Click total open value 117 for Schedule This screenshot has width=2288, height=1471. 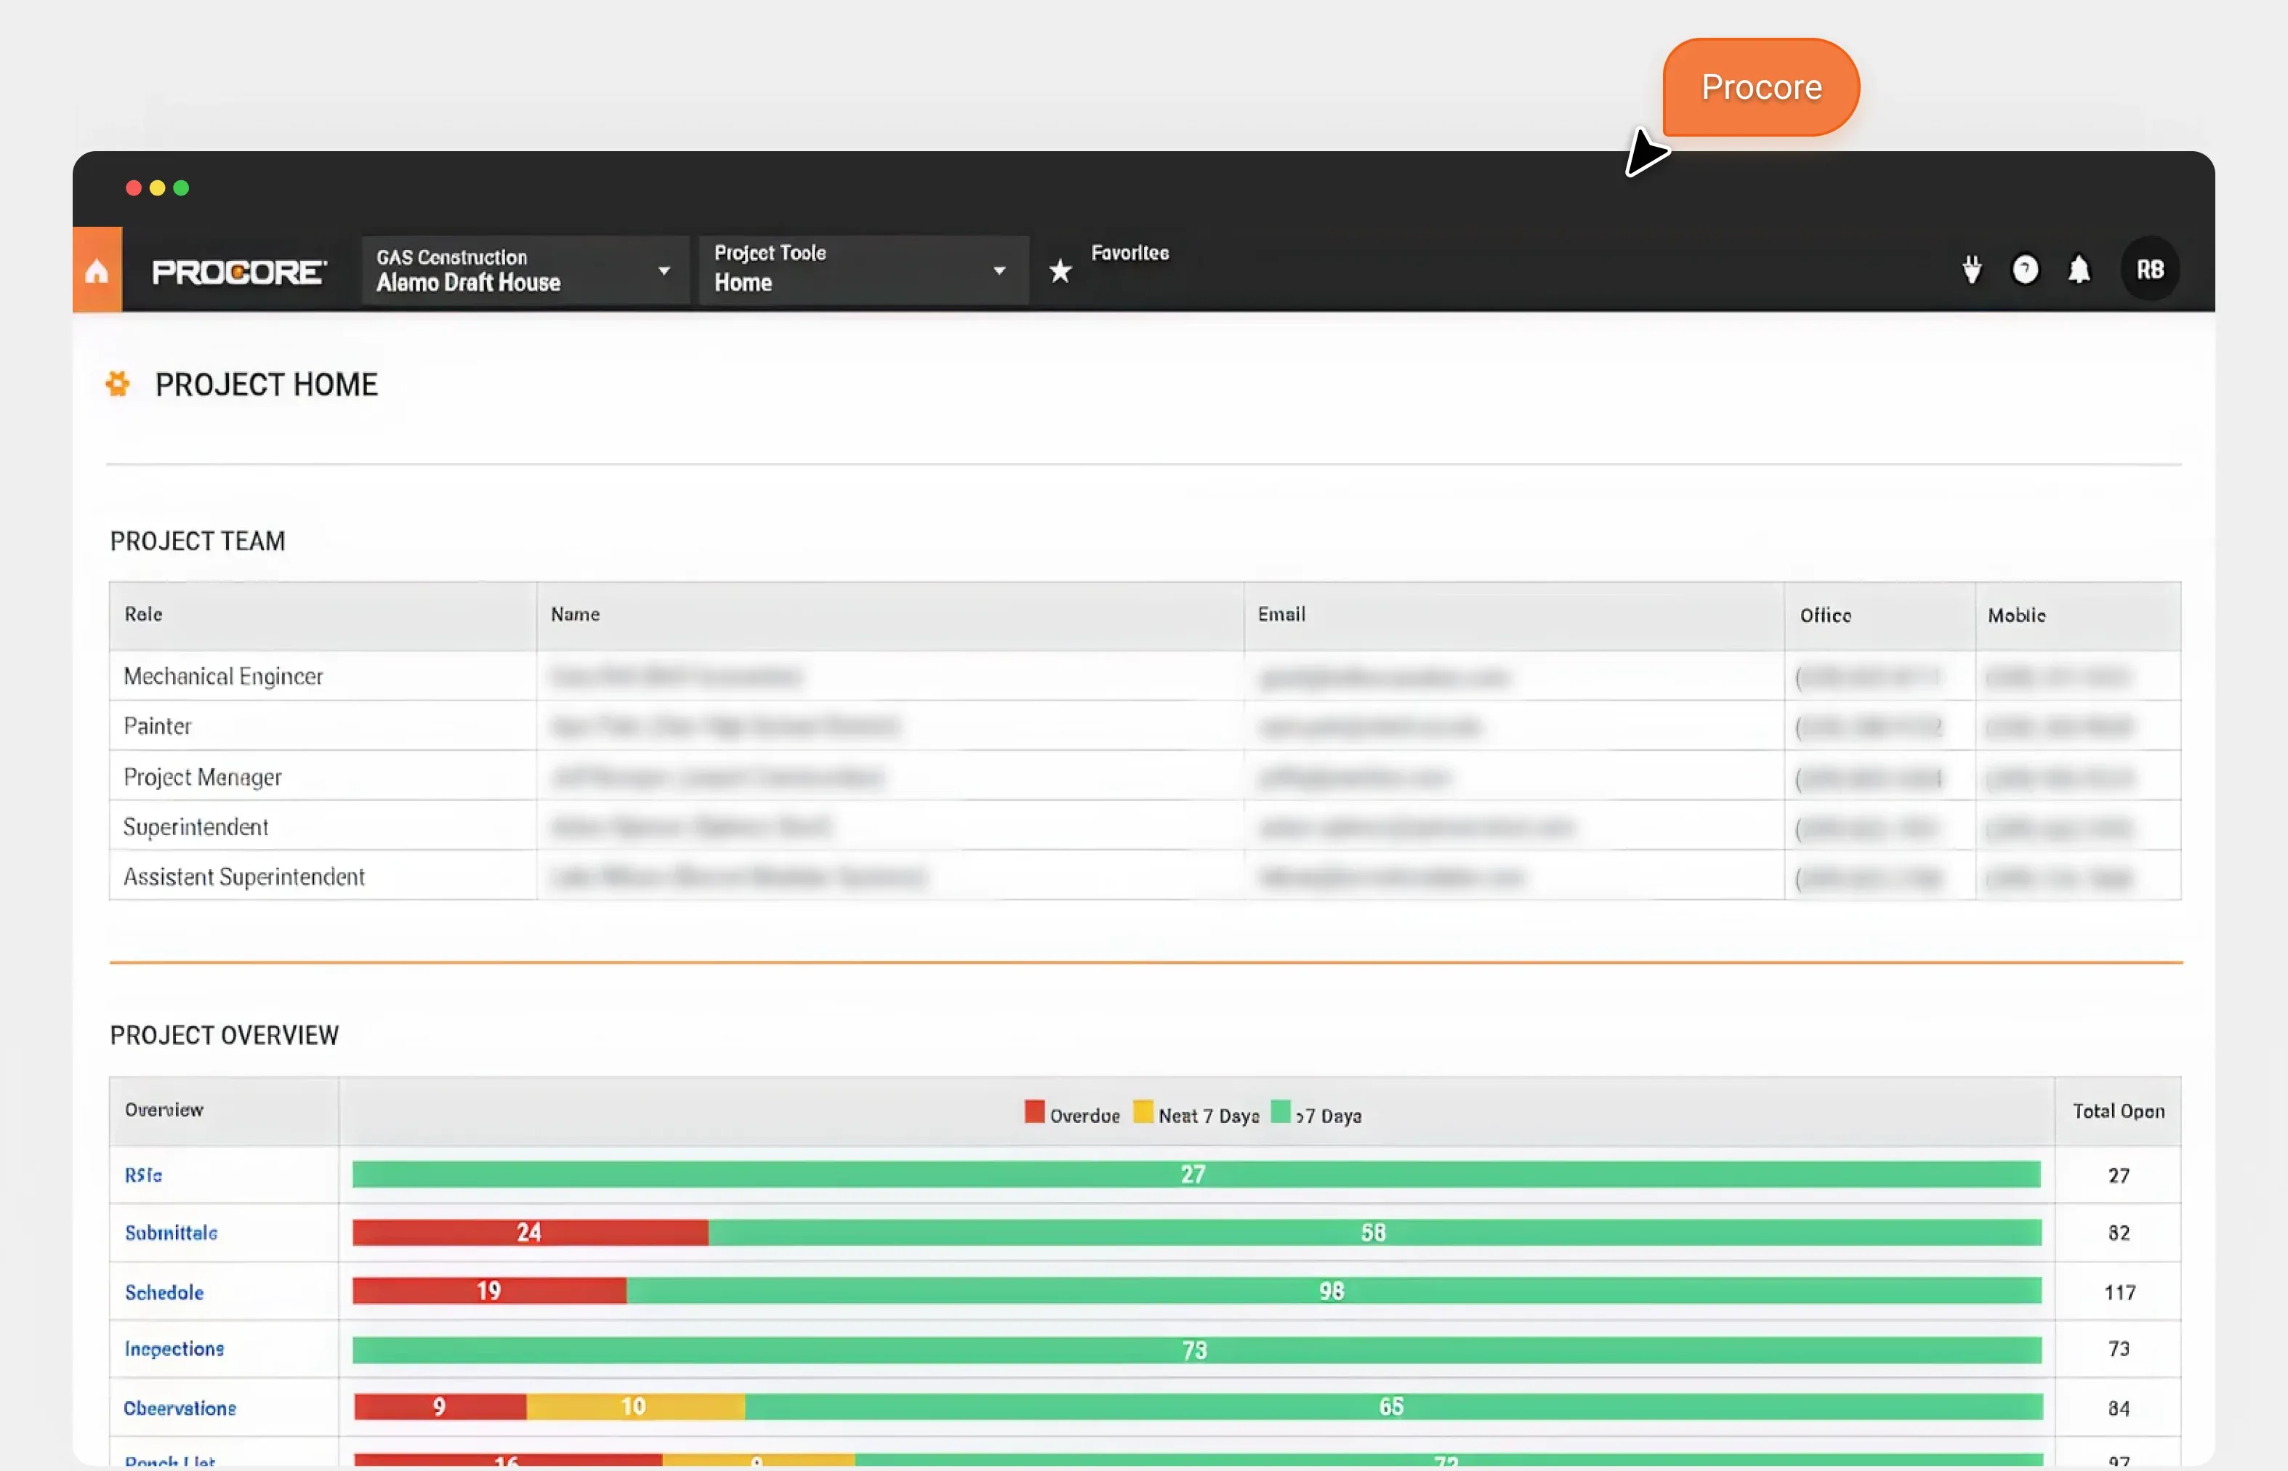click(2120, 1292)
